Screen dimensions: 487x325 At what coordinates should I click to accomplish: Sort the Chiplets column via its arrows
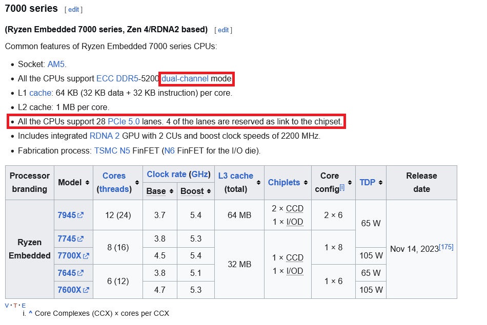point(306,183)
